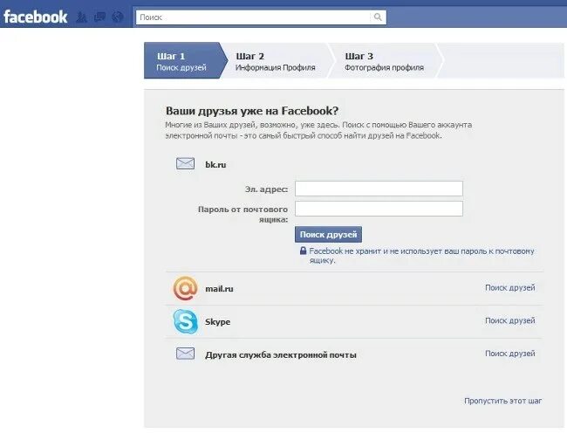The width and height of the screenshot is (567, 433).
Task: Open notifications globe icon in header
Action: coord(118,17)
